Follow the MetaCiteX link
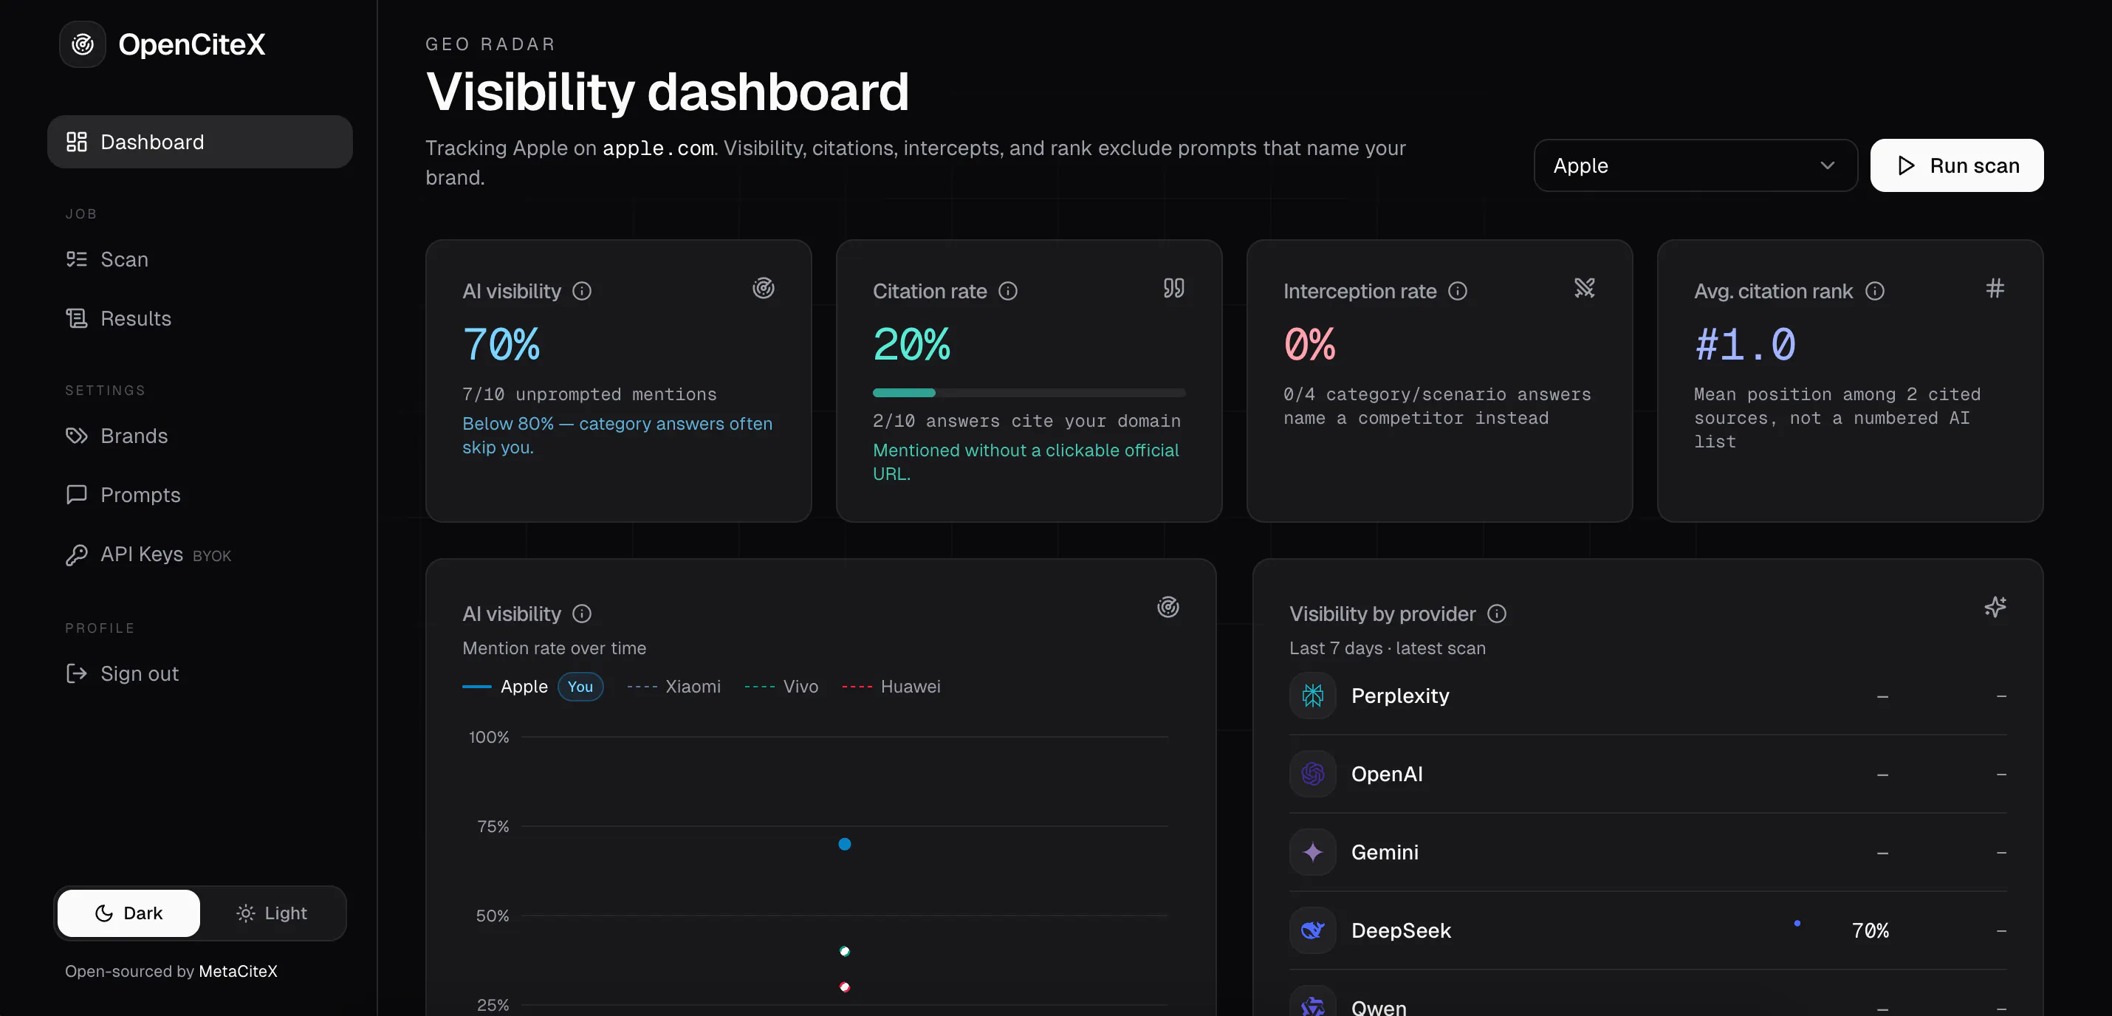Image resolution: width=2112 pixels, height=1016 pixels. tap(238, 971)
